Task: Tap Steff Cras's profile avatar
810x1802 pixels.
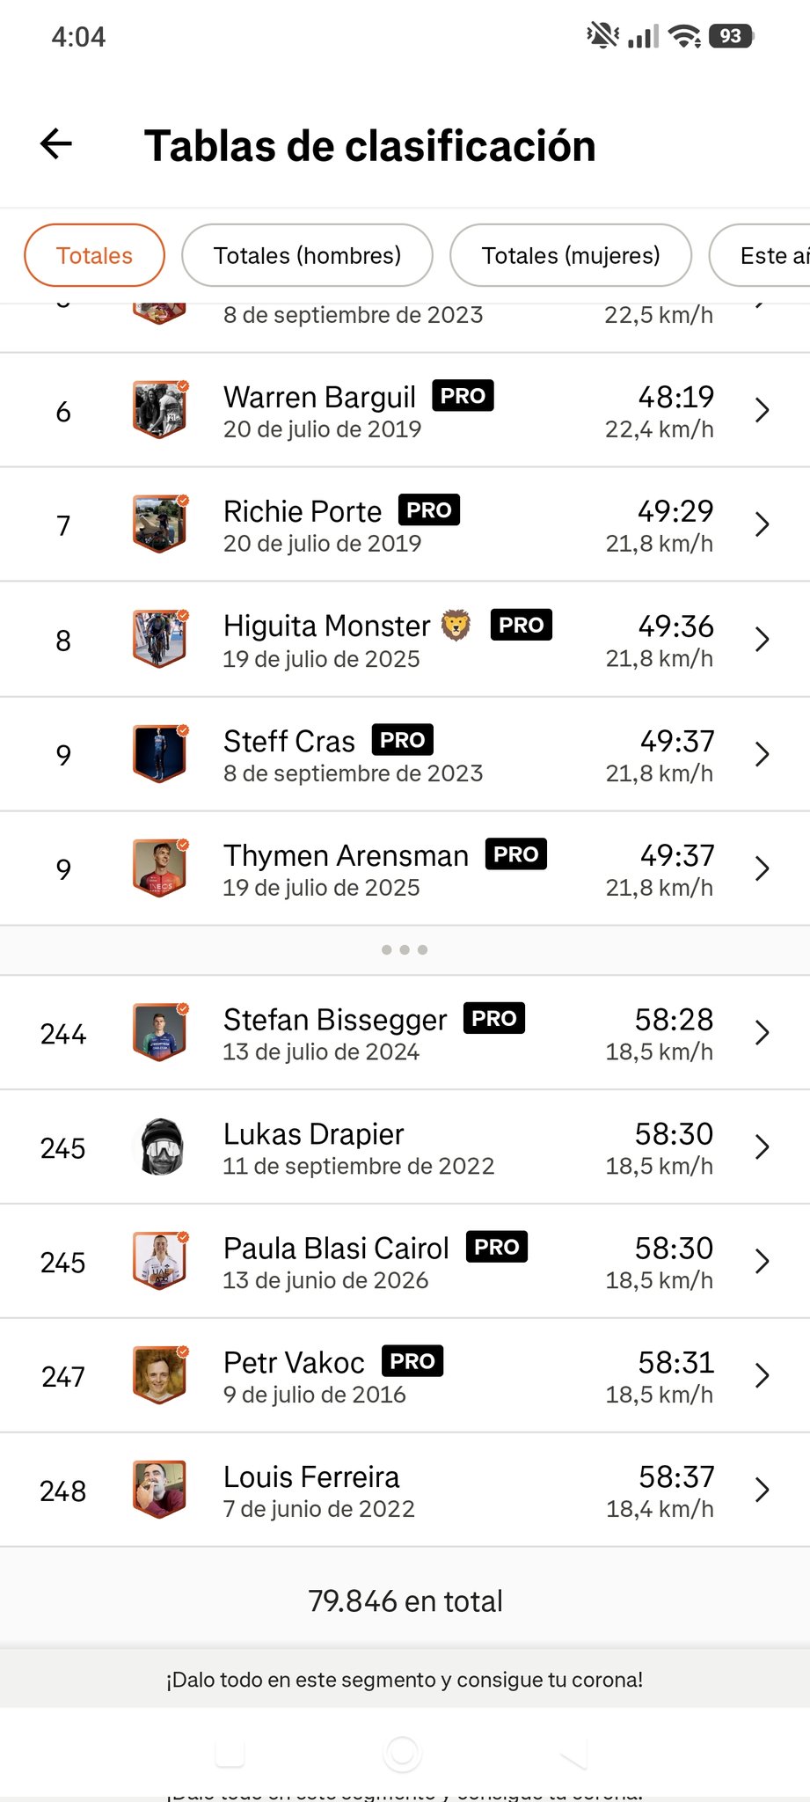Action: [x=159, y=754]
